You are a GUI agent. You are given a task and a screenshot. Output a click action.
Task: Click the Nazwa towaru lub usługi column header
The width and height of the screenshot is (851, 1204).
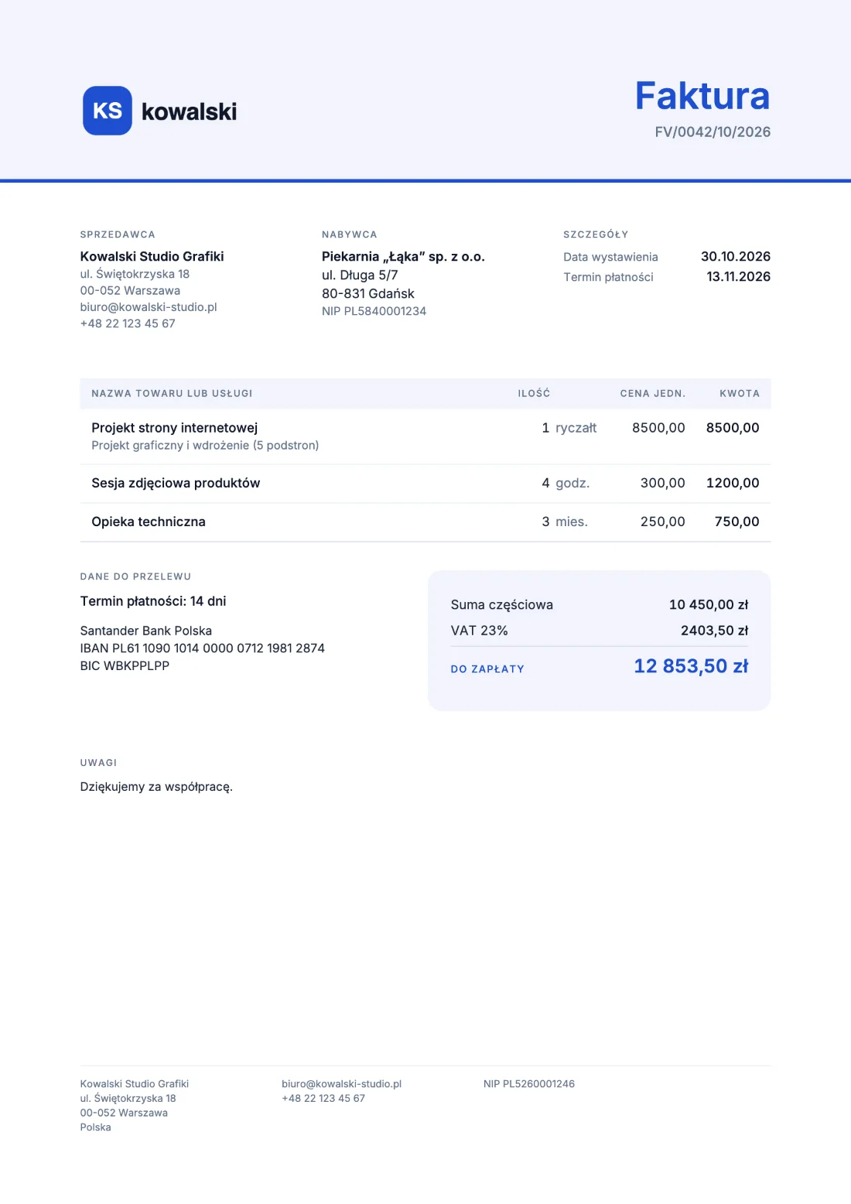(172, 393)
